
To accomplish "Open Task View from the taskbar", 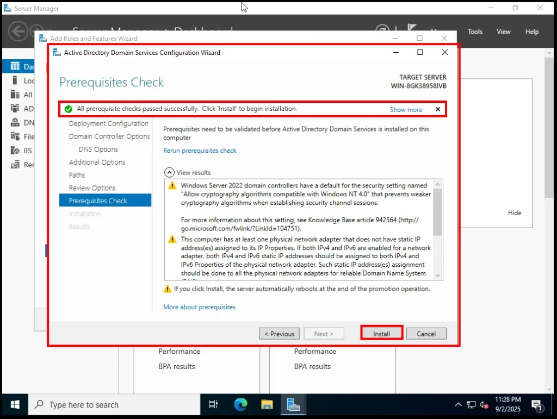I will tap(213, 404).
